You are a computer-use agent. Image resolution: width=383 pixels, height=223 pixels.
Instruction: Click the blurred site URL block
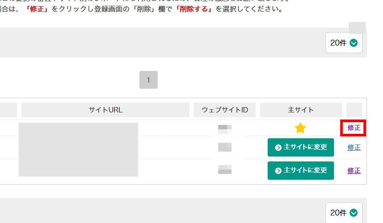[x=78, y=149]
